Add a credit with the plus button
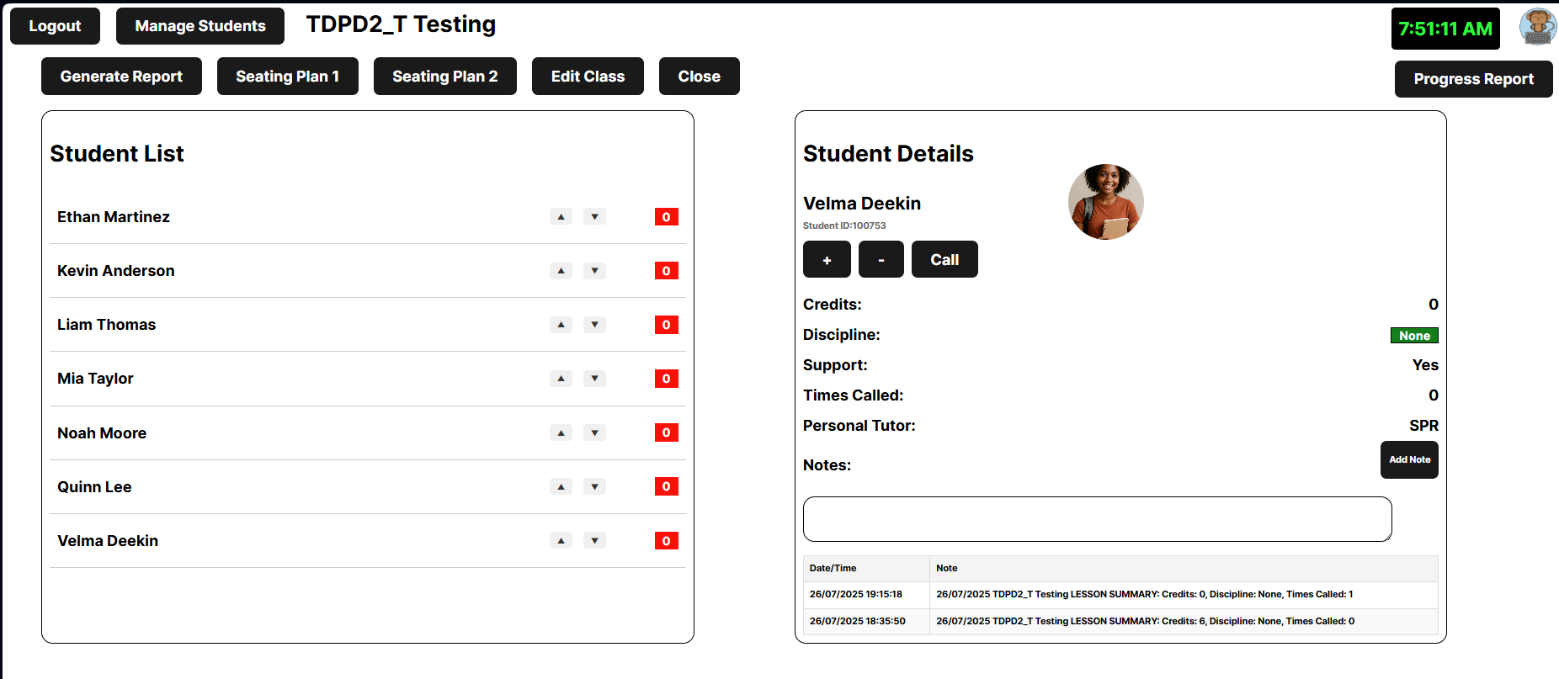This screenshot has width=1559, height=679. point(827,259)
